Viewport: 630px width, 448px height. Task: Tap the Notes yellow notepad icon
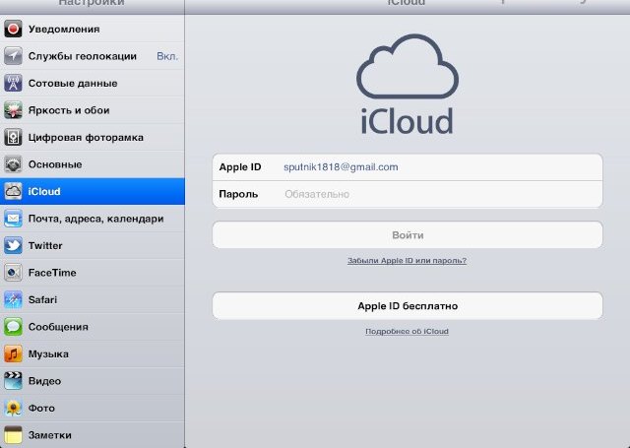point(13,435)
